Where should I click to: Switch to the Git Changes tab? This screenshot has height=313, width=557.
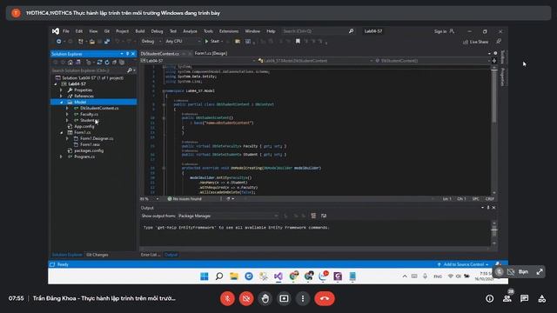(97, 255)
